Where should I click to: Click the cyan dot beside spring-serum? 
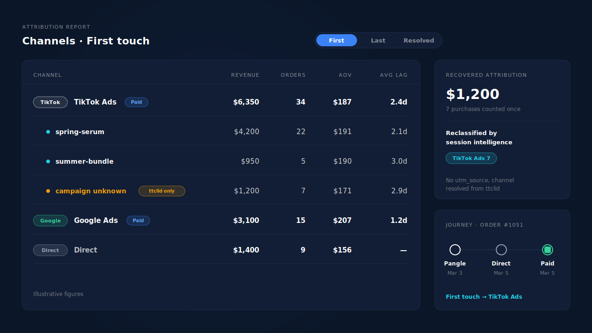(48, 132)
